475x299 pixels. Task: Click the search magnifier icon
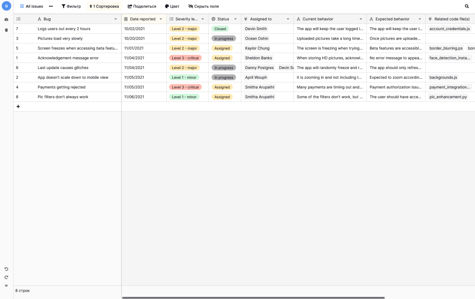click(467, 6)
